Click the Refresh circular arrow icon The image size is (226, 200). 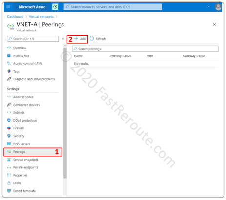[92, 39]
